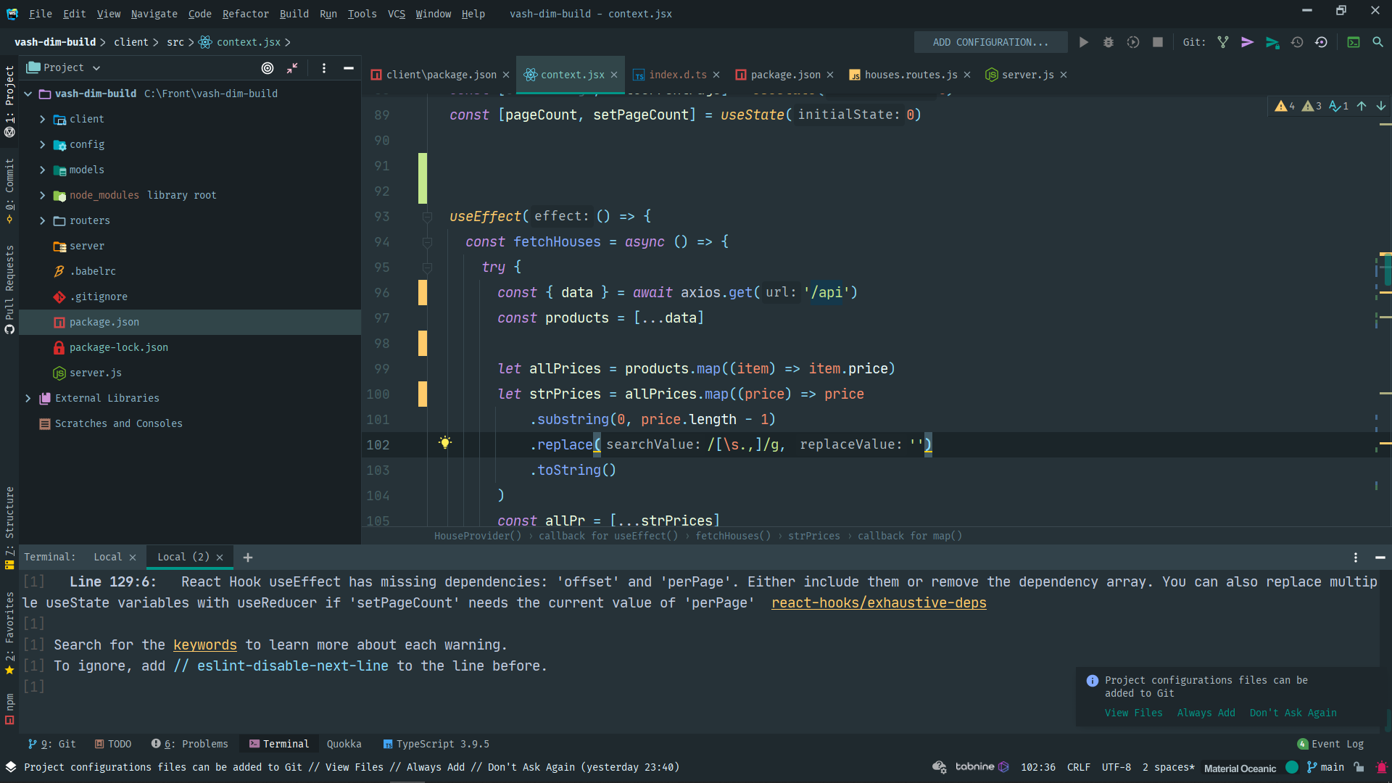This screenshot has height=783, width=1392.
Task: Click the Add Configuration button
Action: [990, 42]
